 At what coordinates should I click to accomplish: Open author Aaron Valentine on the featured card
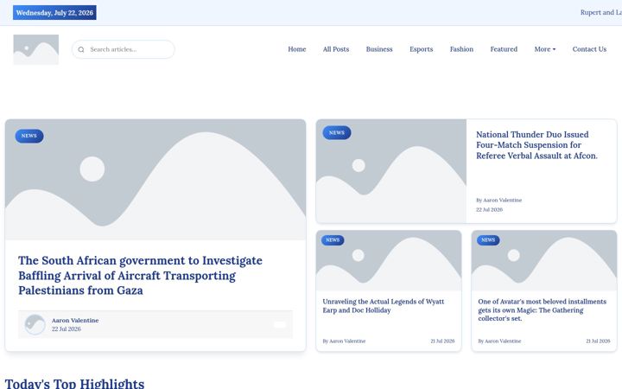click(75, 321)
